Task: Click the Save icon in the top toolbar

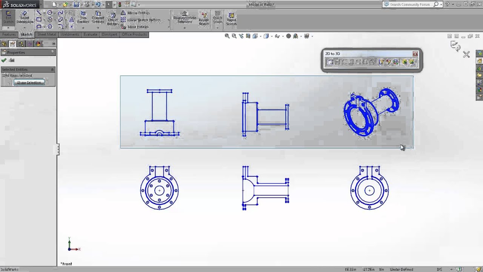Action: (x=76, y=5)
